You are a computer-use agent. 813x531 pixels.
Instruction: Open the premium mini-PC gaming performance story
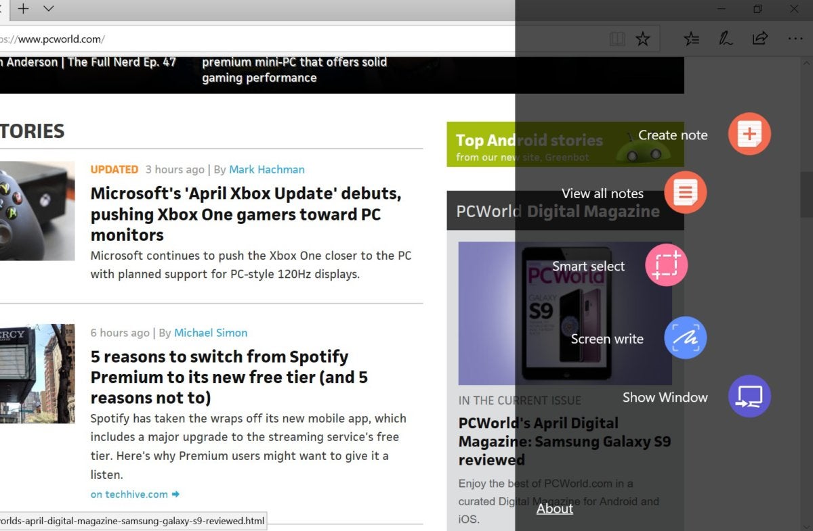[x=295, y=70]
